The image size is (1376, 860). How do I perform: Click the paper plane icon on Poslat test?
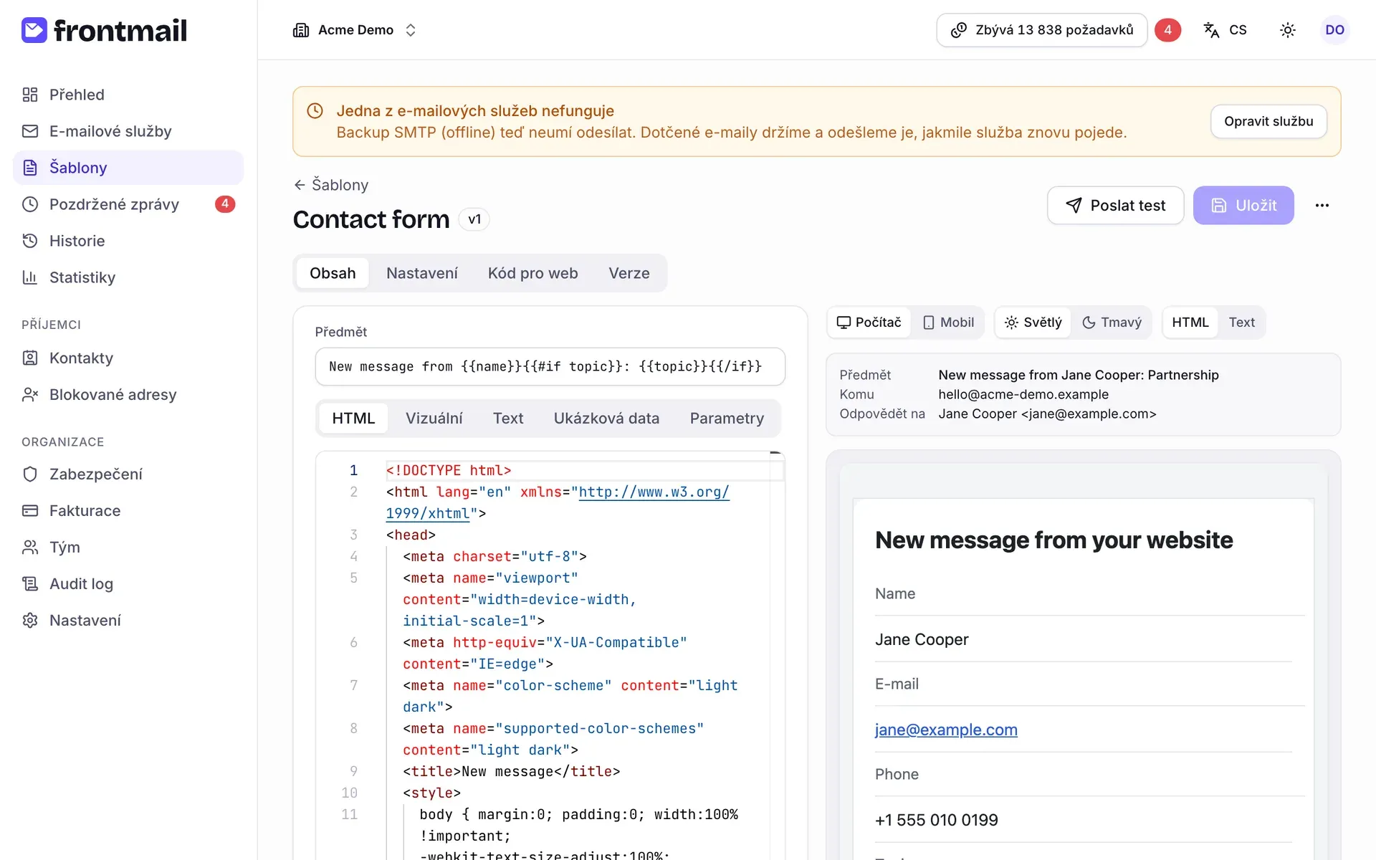tap(1074, 206)
